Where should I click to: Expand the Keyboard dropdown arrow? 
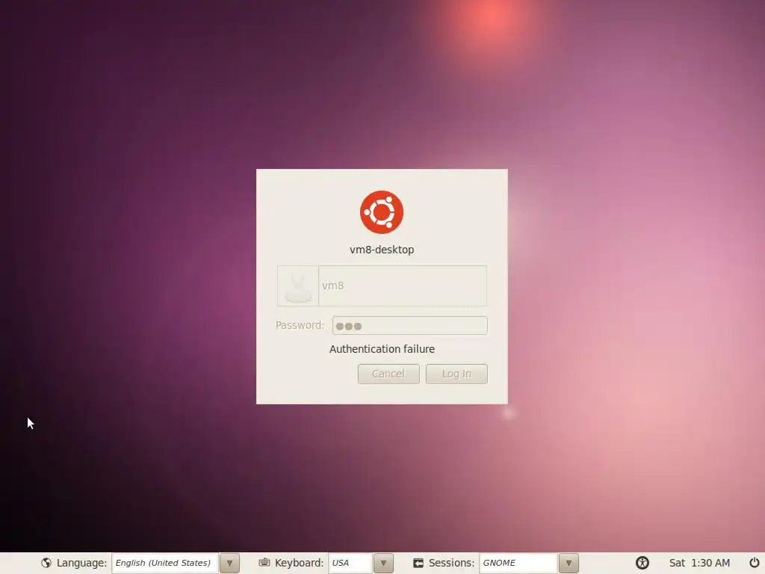[383, 564]
